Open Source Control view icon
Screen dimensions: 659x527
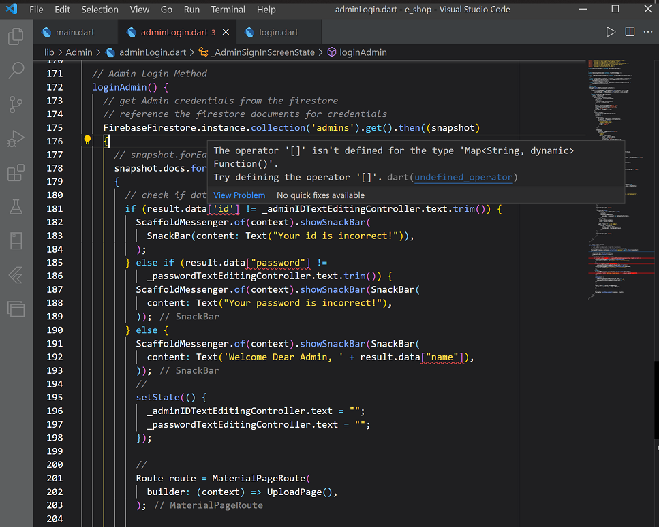tap(16, 104)
